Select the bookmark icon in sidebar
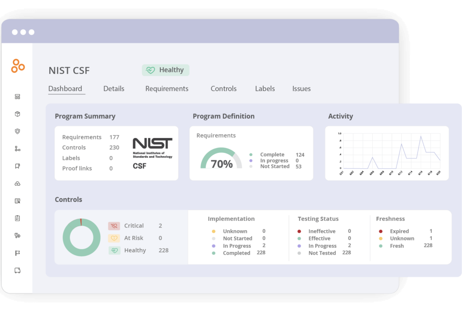This screenshot has height=311, width=462. click(17, 166)
